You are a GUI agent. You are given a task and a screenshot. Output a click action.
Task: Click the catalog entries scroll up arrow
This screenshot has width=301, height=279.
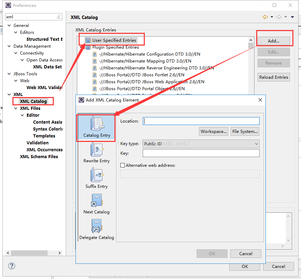pyautogui.click(x=251, y=40)
